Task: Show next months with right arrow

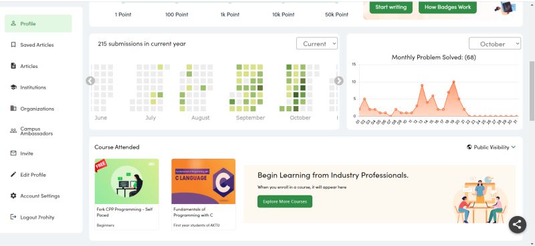Action: coord(338,81)
